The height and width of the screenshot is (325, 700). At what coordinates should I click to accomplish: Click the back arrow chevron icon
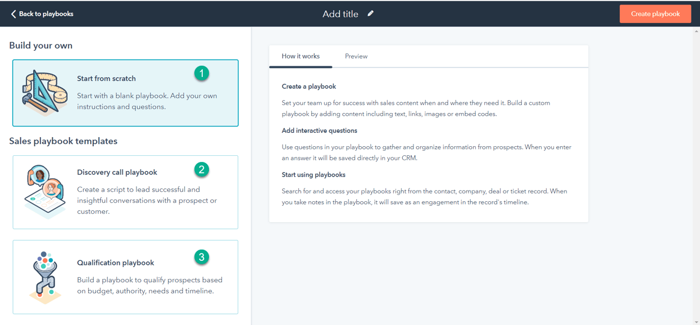click(x=13, y=14)
